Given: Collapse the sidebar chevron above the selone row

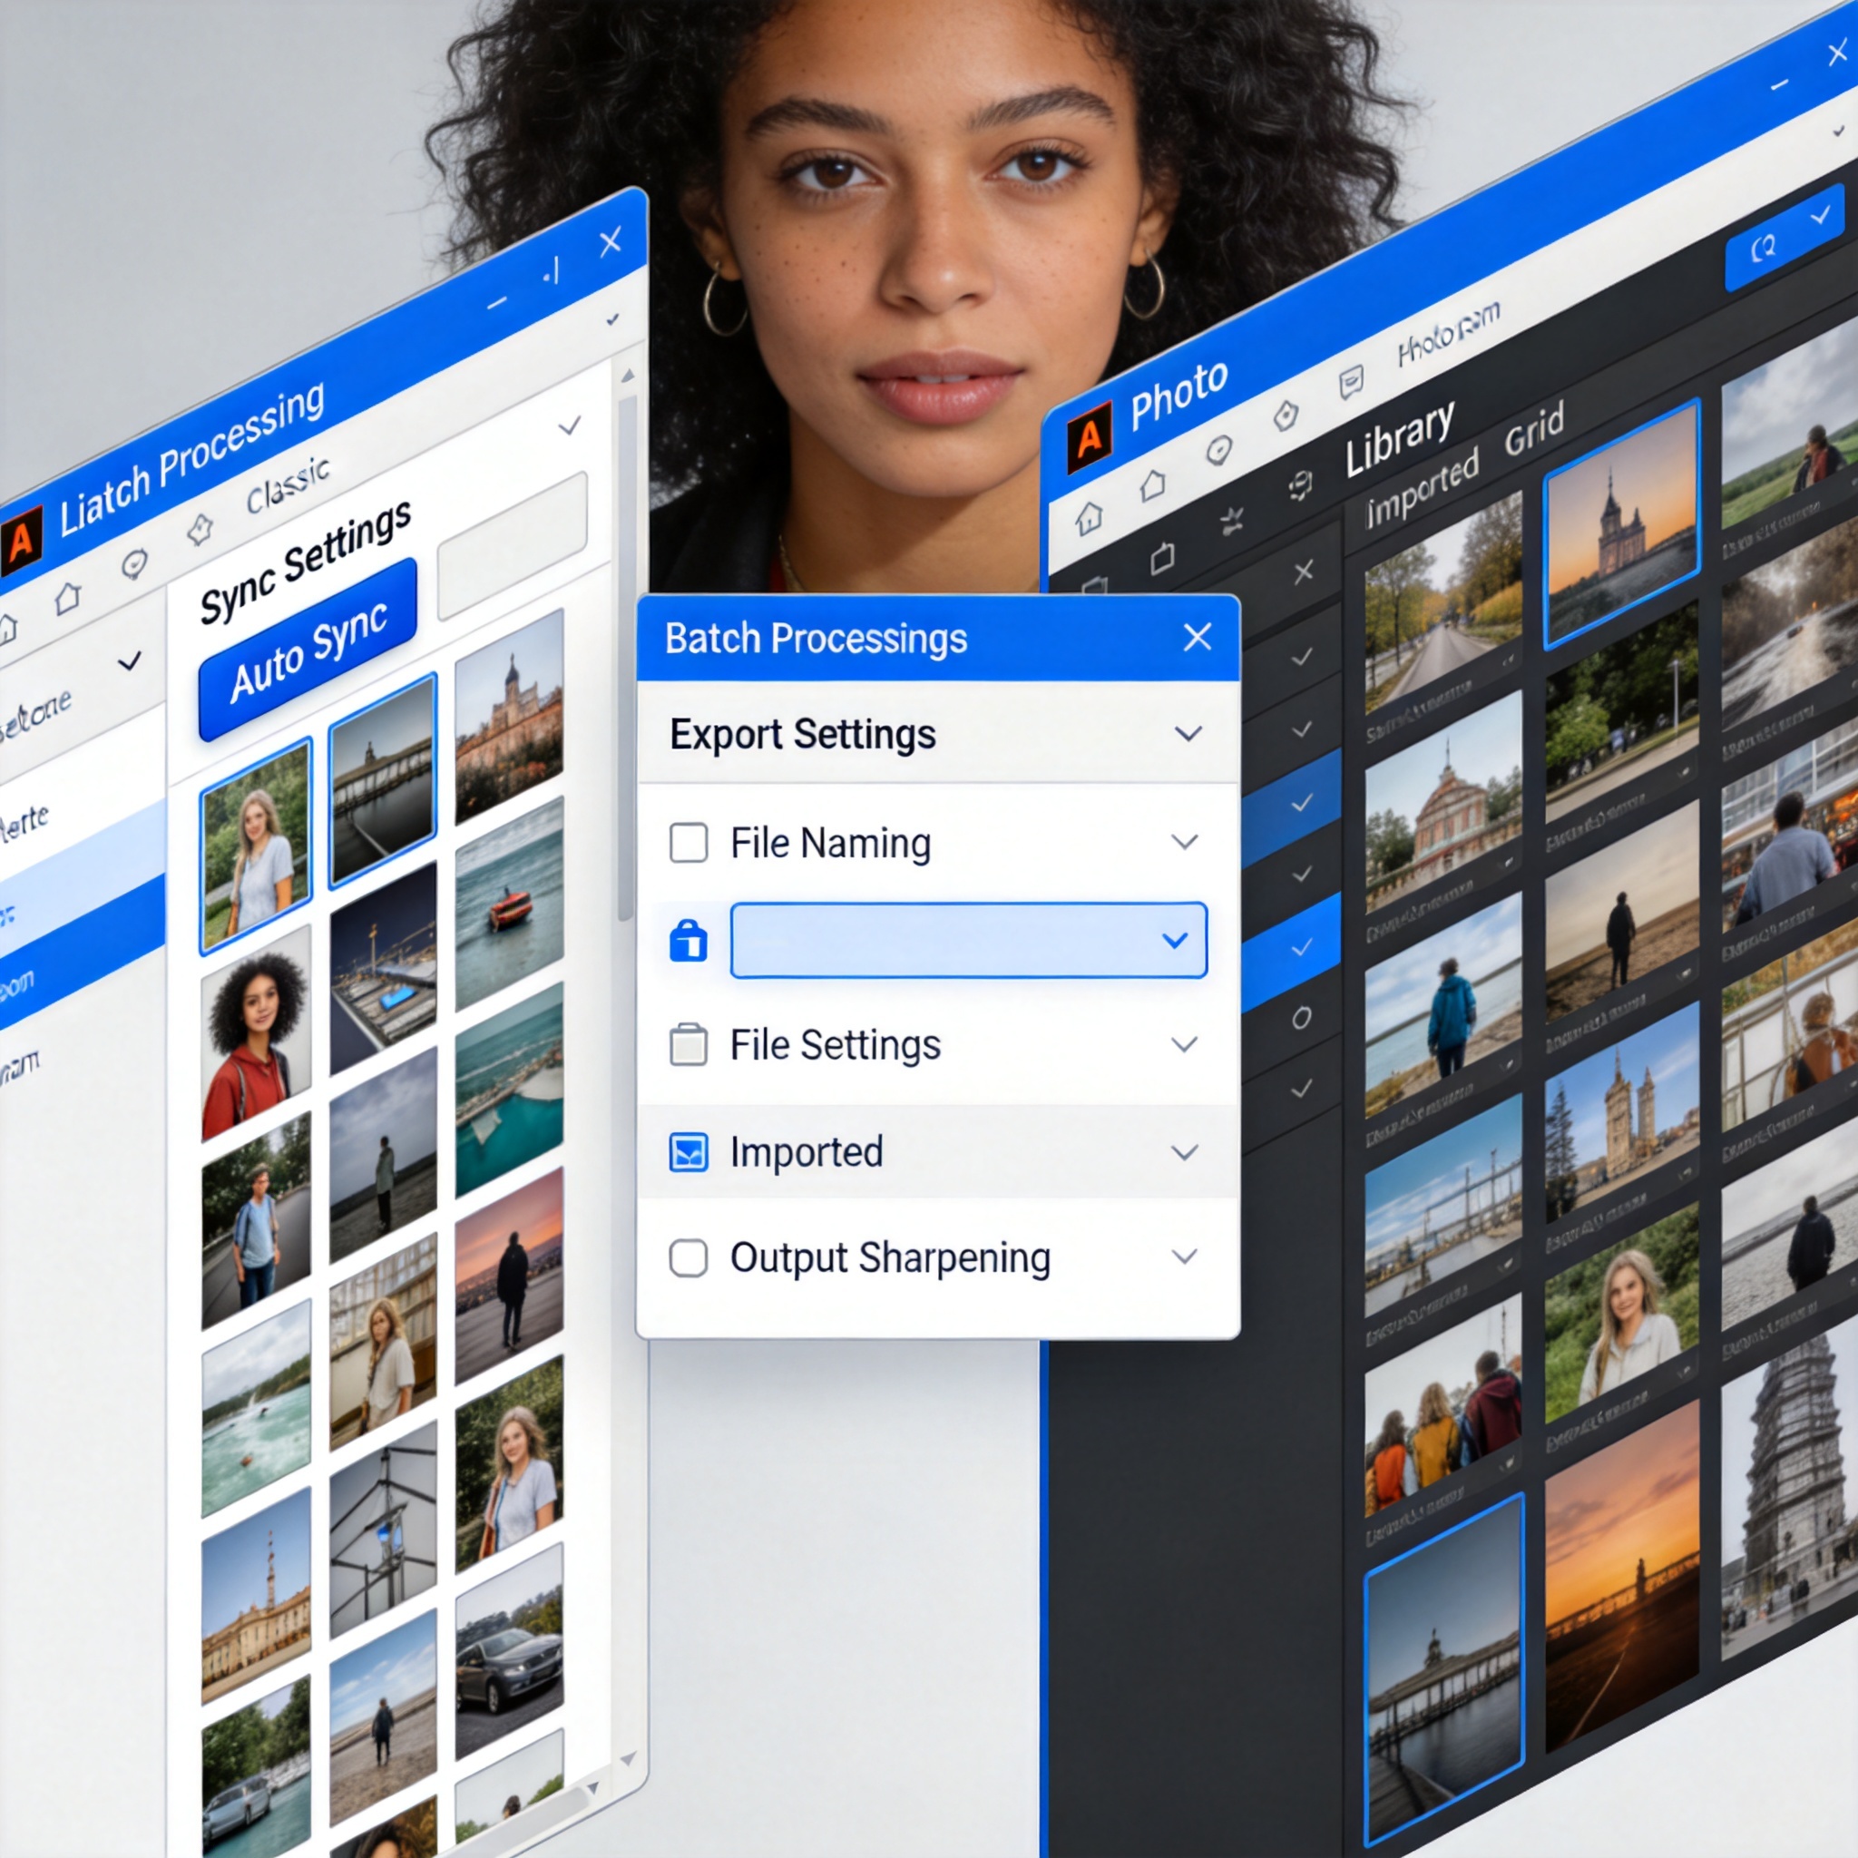Looking at the screenshot, I should click(129, 661).
